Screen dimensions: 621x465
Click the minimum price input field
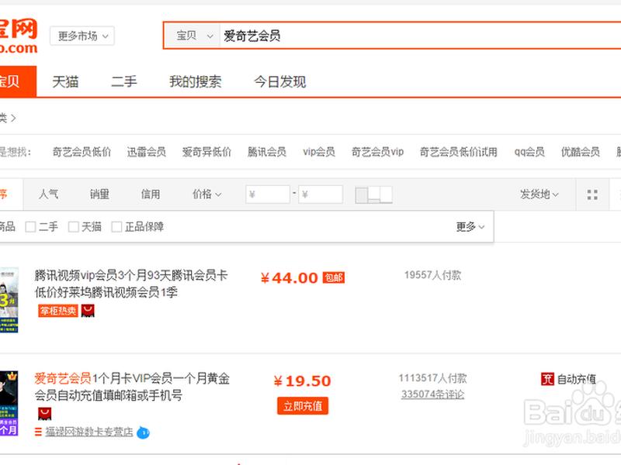click(268, 195)
